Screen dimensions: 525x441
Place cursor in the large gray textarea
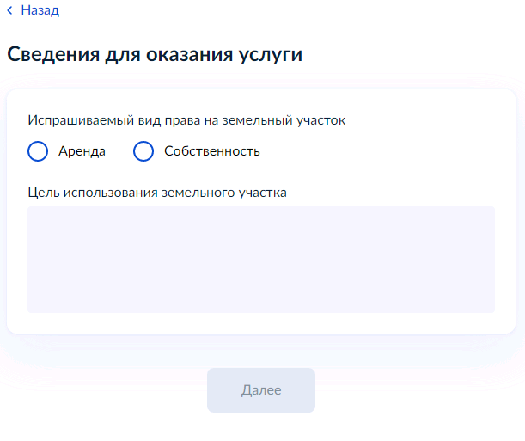click(x=261, y=260)
